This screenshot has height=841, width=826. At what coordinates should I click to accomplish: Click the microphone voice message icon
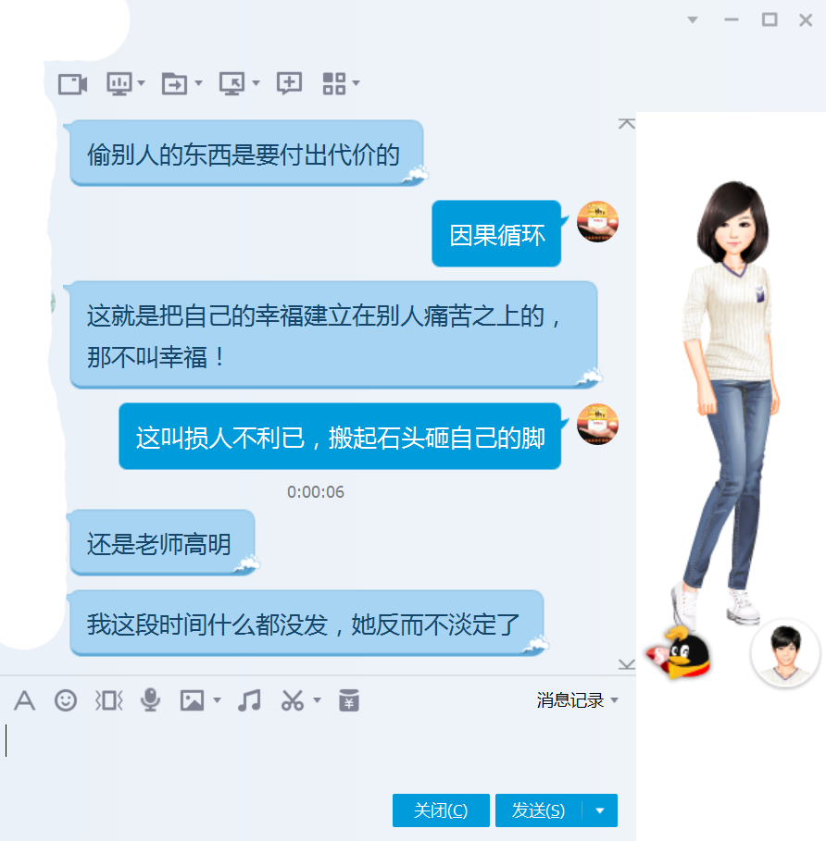click(x=150, y=701)
